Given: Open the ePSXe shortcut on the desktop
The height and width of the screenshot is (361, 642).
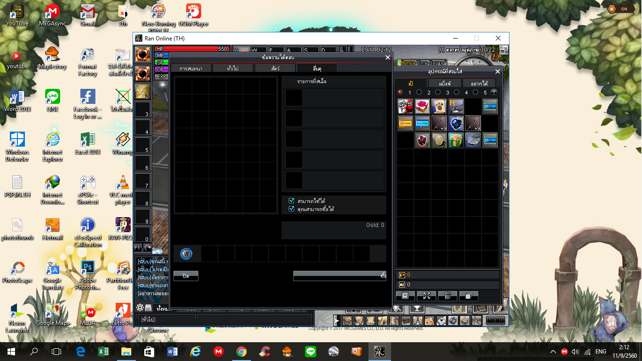Looking at the screenshot, I should [x=87, y=190].
